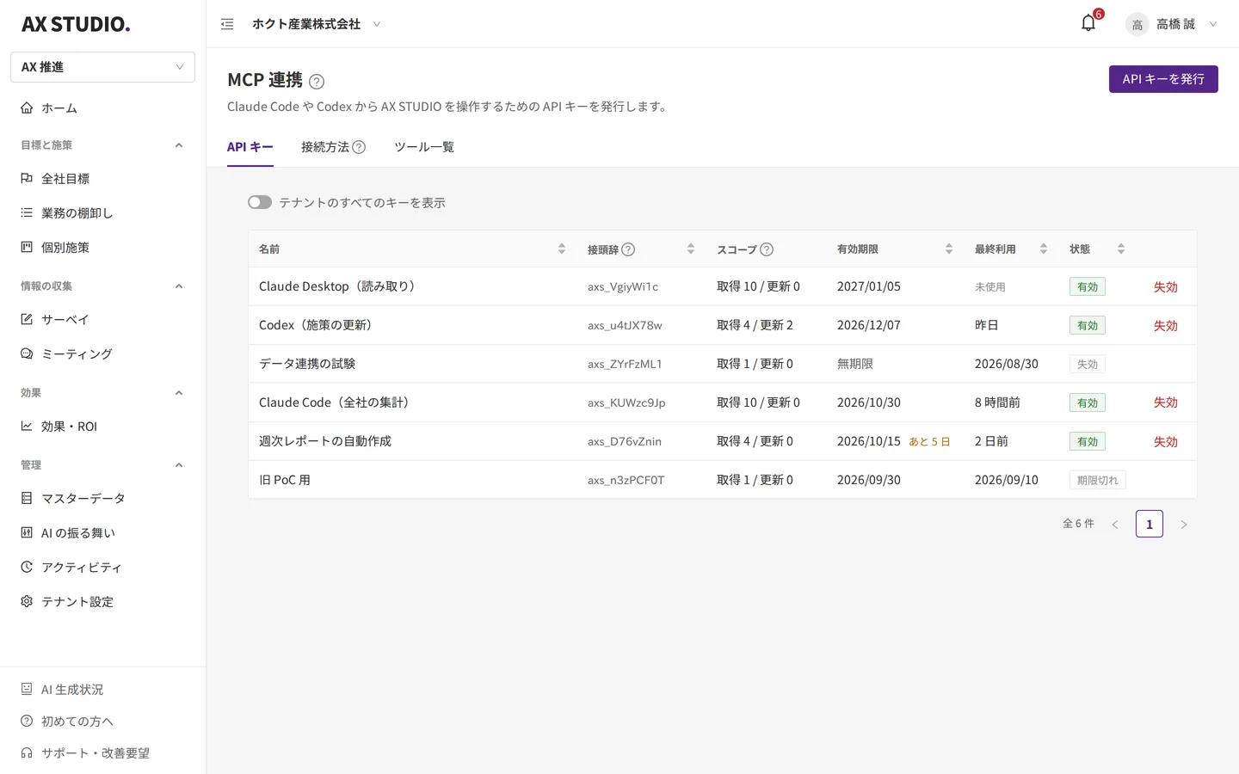Select page 1 in pagination

coord(1150,524)
